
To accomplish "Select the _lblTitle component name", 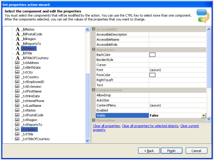I will pos(27,53).
